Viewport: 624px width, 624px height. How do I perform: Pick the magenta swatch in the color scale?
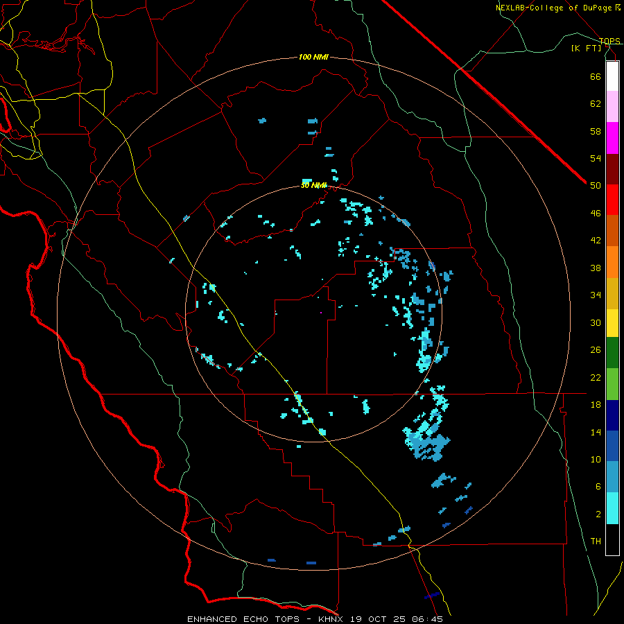[x=612, y=138]
